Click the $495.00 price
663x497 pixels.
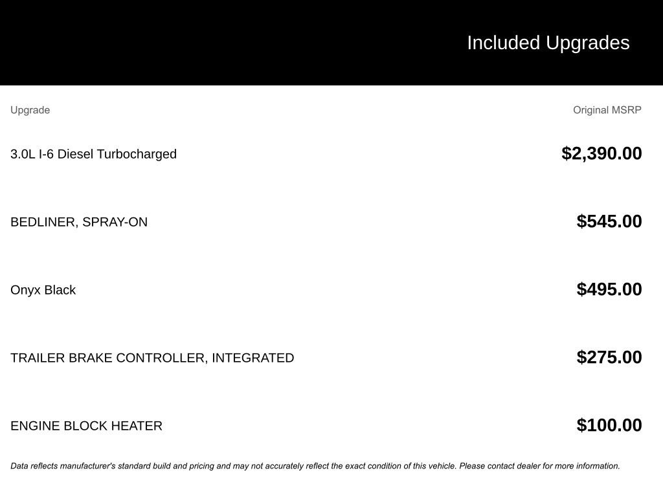click(x=609, y=289)
